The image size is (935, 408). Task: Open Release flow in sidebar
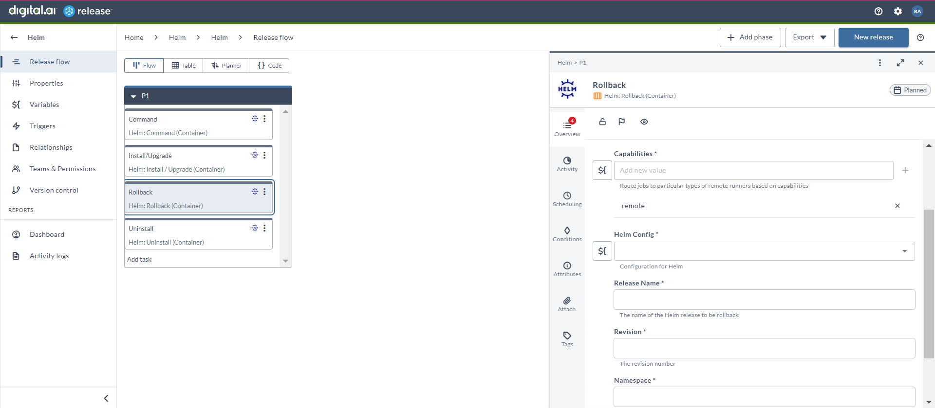[58, 62]
